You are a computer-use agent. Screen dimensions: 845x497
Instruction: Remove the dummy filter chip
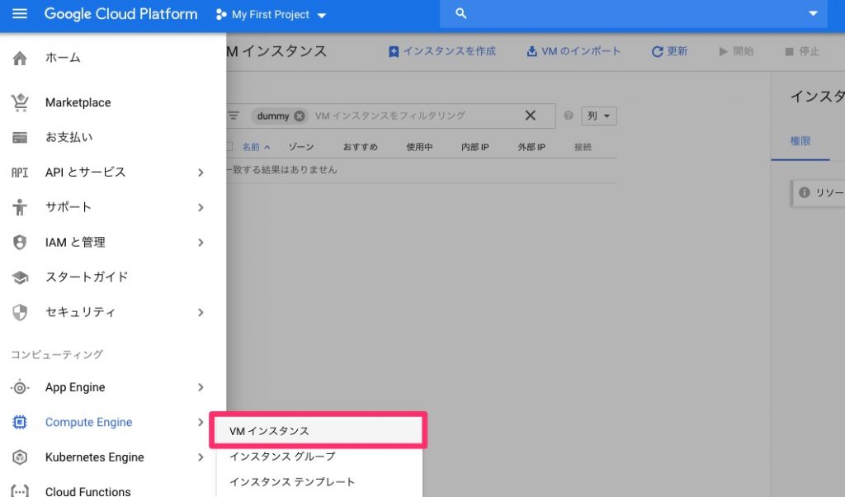pos(299,116)
